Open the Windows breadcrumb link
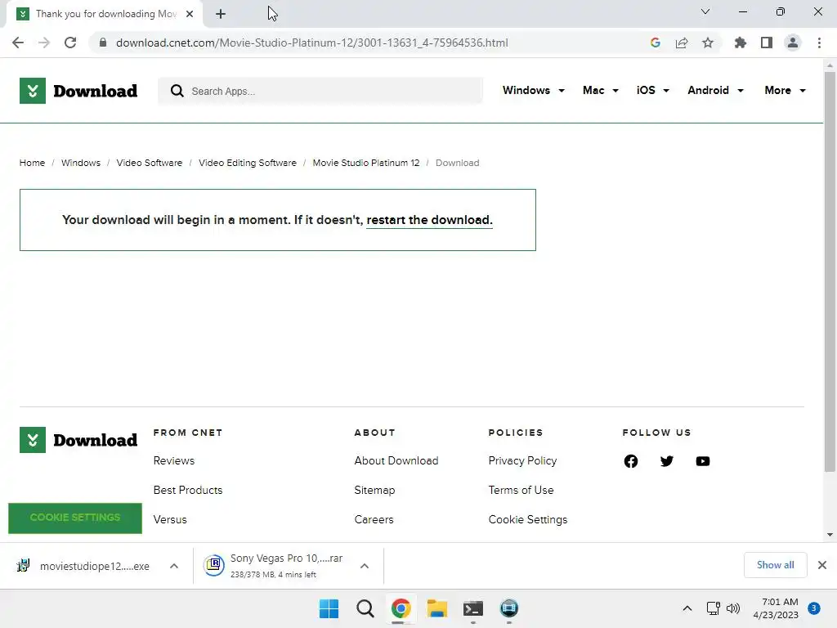The height and width of the screenshot is (628, 837). pos(81,163)
